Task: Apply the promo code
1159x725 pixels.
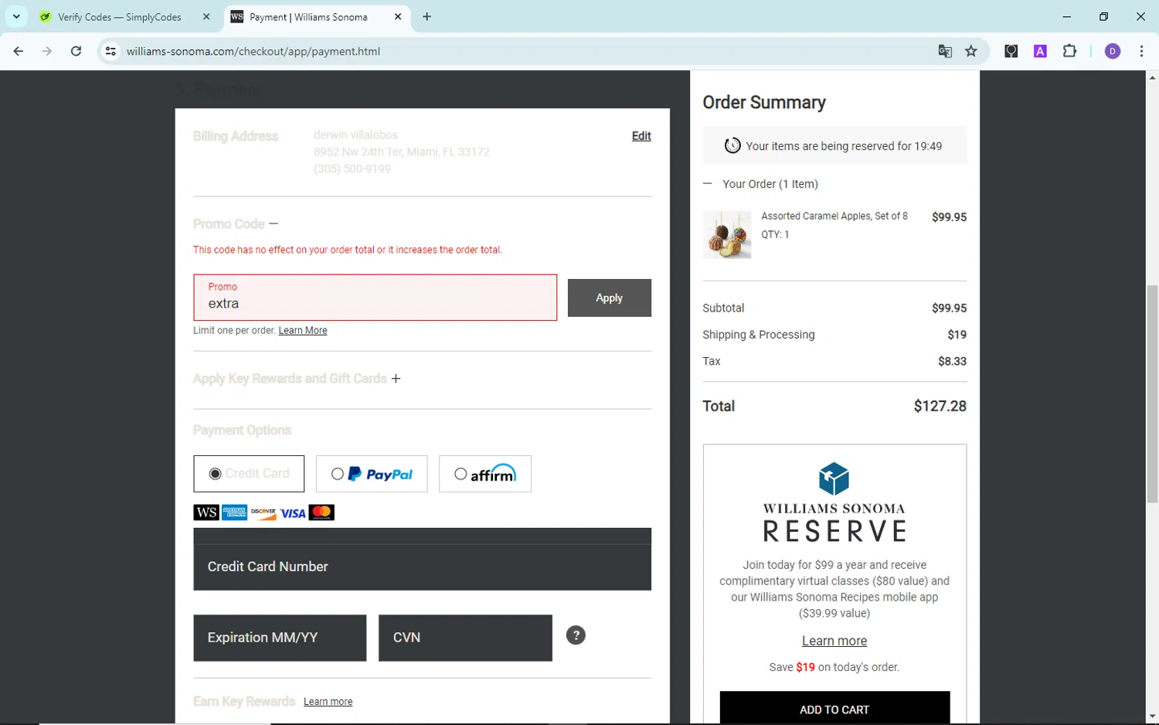Action: coord(609,298)
